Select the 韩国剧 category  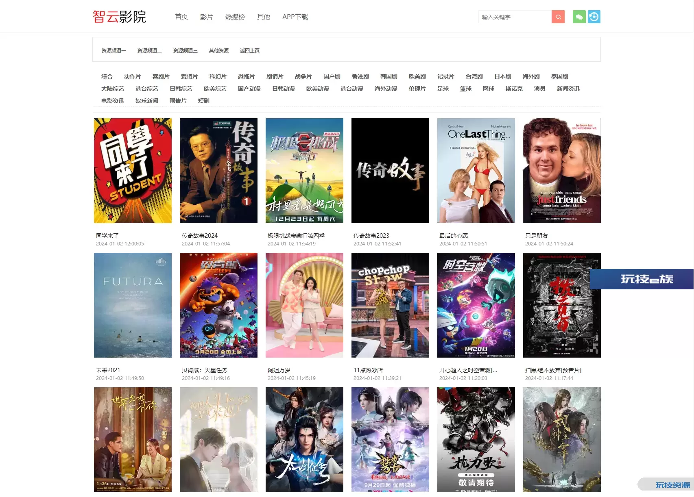click(389, 76)
